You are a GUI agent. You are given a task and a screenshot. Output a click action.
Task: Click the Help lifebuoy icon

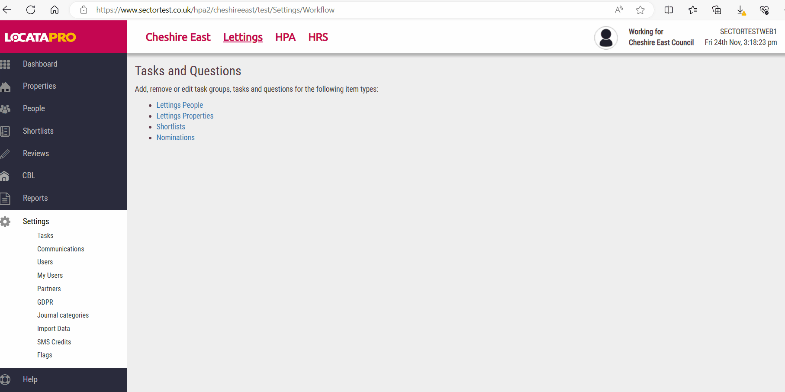click(5, 379)
